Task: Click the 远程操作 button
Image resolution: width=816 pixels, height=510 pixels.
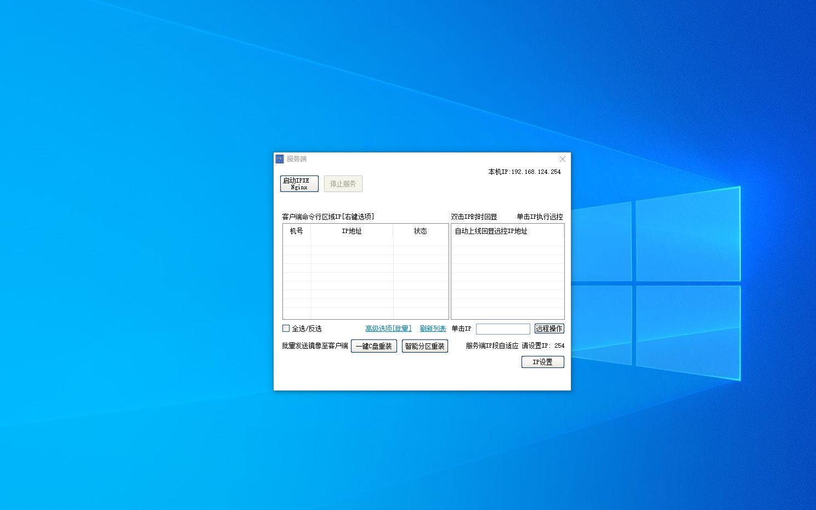Action: click(x=549, y=328)
